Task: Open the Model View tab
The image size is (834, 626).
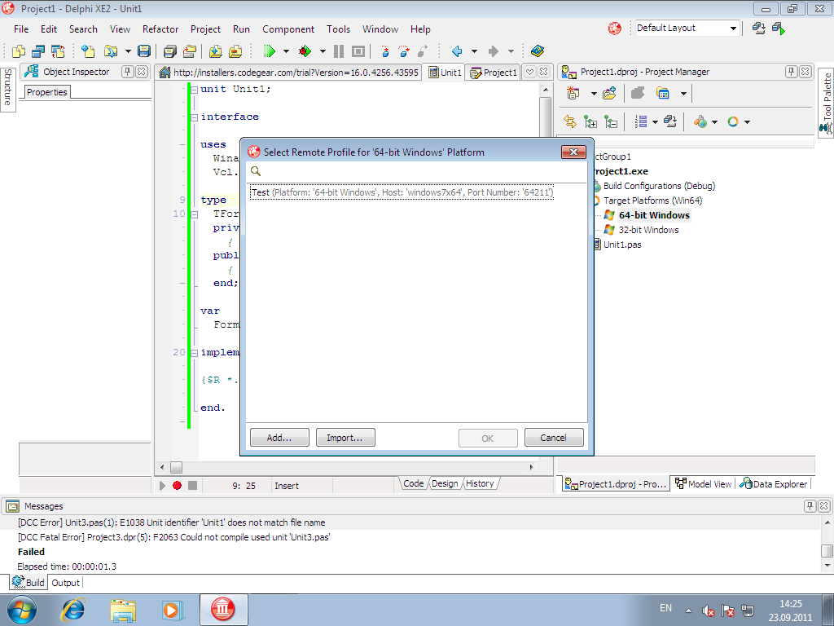Action: 703,484
